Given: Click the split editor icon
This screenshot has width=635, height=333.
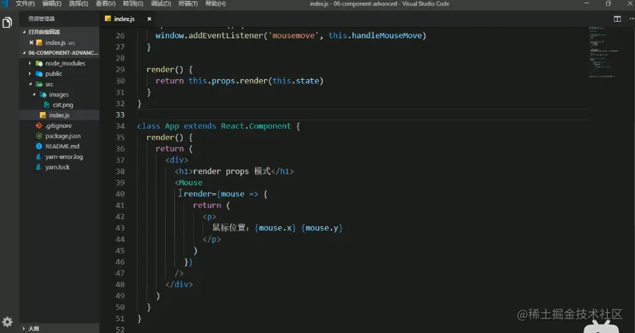Looking at the screenshot, I should coord(617,19).
